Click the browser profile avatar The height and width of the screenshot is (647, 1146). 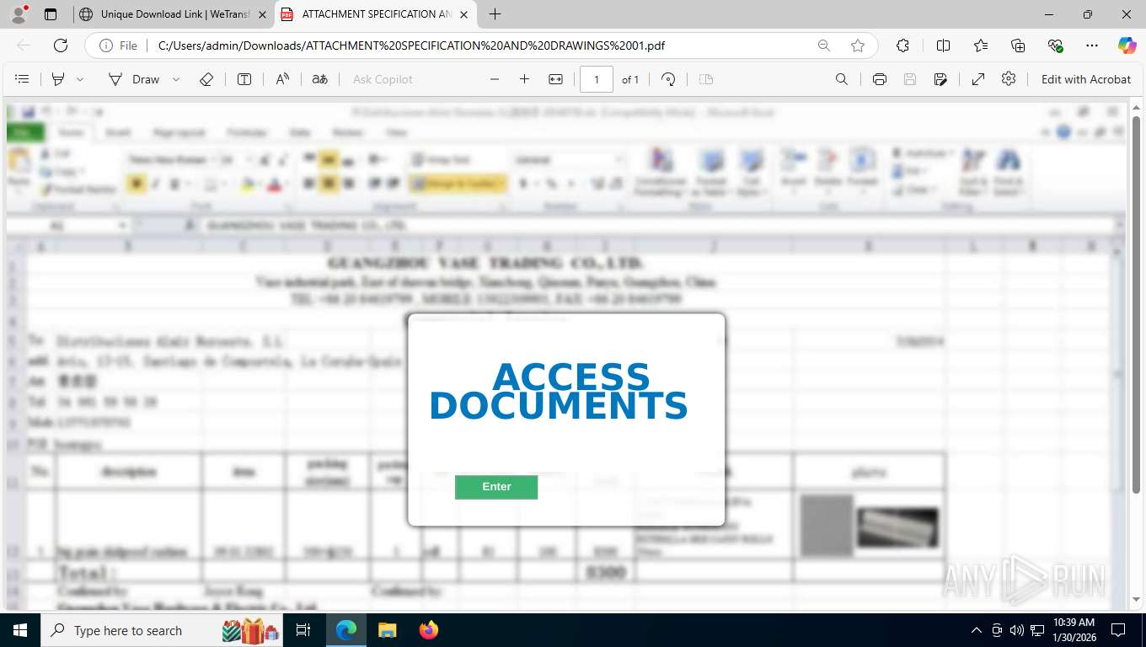(19, 14)
